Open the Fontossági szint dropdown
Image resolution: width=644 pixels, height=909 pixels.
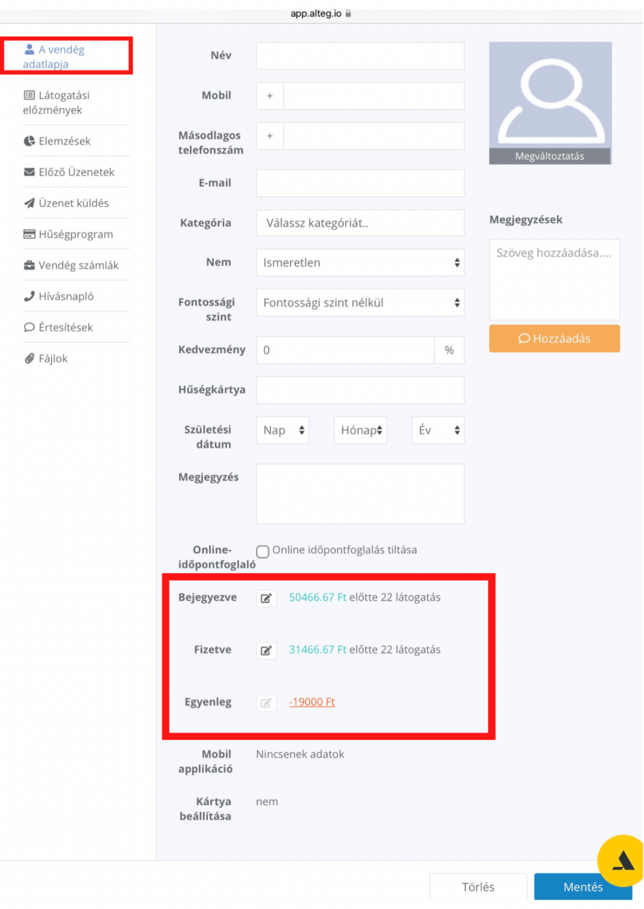(360, 303)
